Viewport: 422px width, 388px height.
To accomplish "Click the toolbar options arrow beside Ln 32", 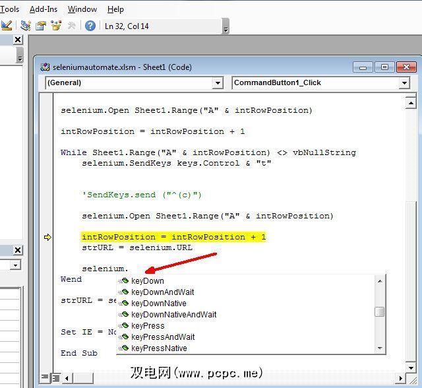I will [226, 26].
